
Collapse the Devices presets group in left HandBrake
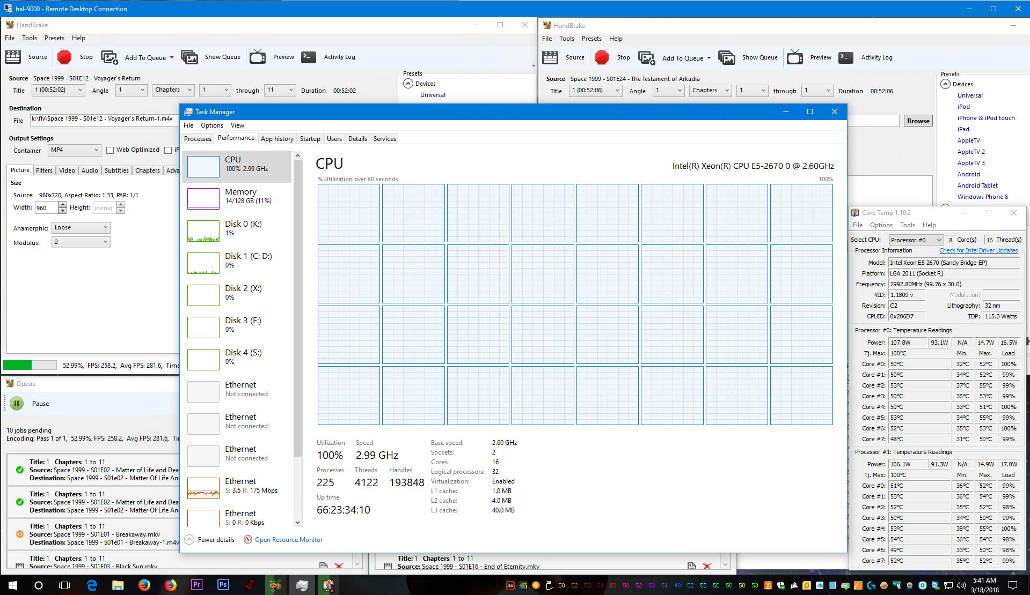(x=408, y=84)
